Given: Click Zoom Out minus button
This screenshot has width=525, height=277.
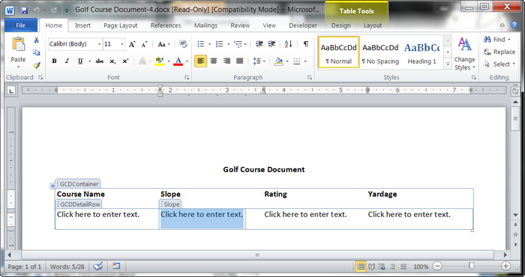Looking at the screenshot, I should tap(437, 266).
